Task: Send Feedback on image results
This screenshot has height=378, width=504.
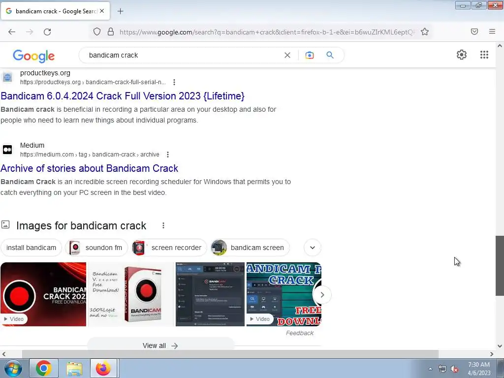Action: point(300,333)
